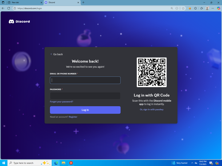
Task: Open the tab actions menu icon
Action: click(3, 3)
